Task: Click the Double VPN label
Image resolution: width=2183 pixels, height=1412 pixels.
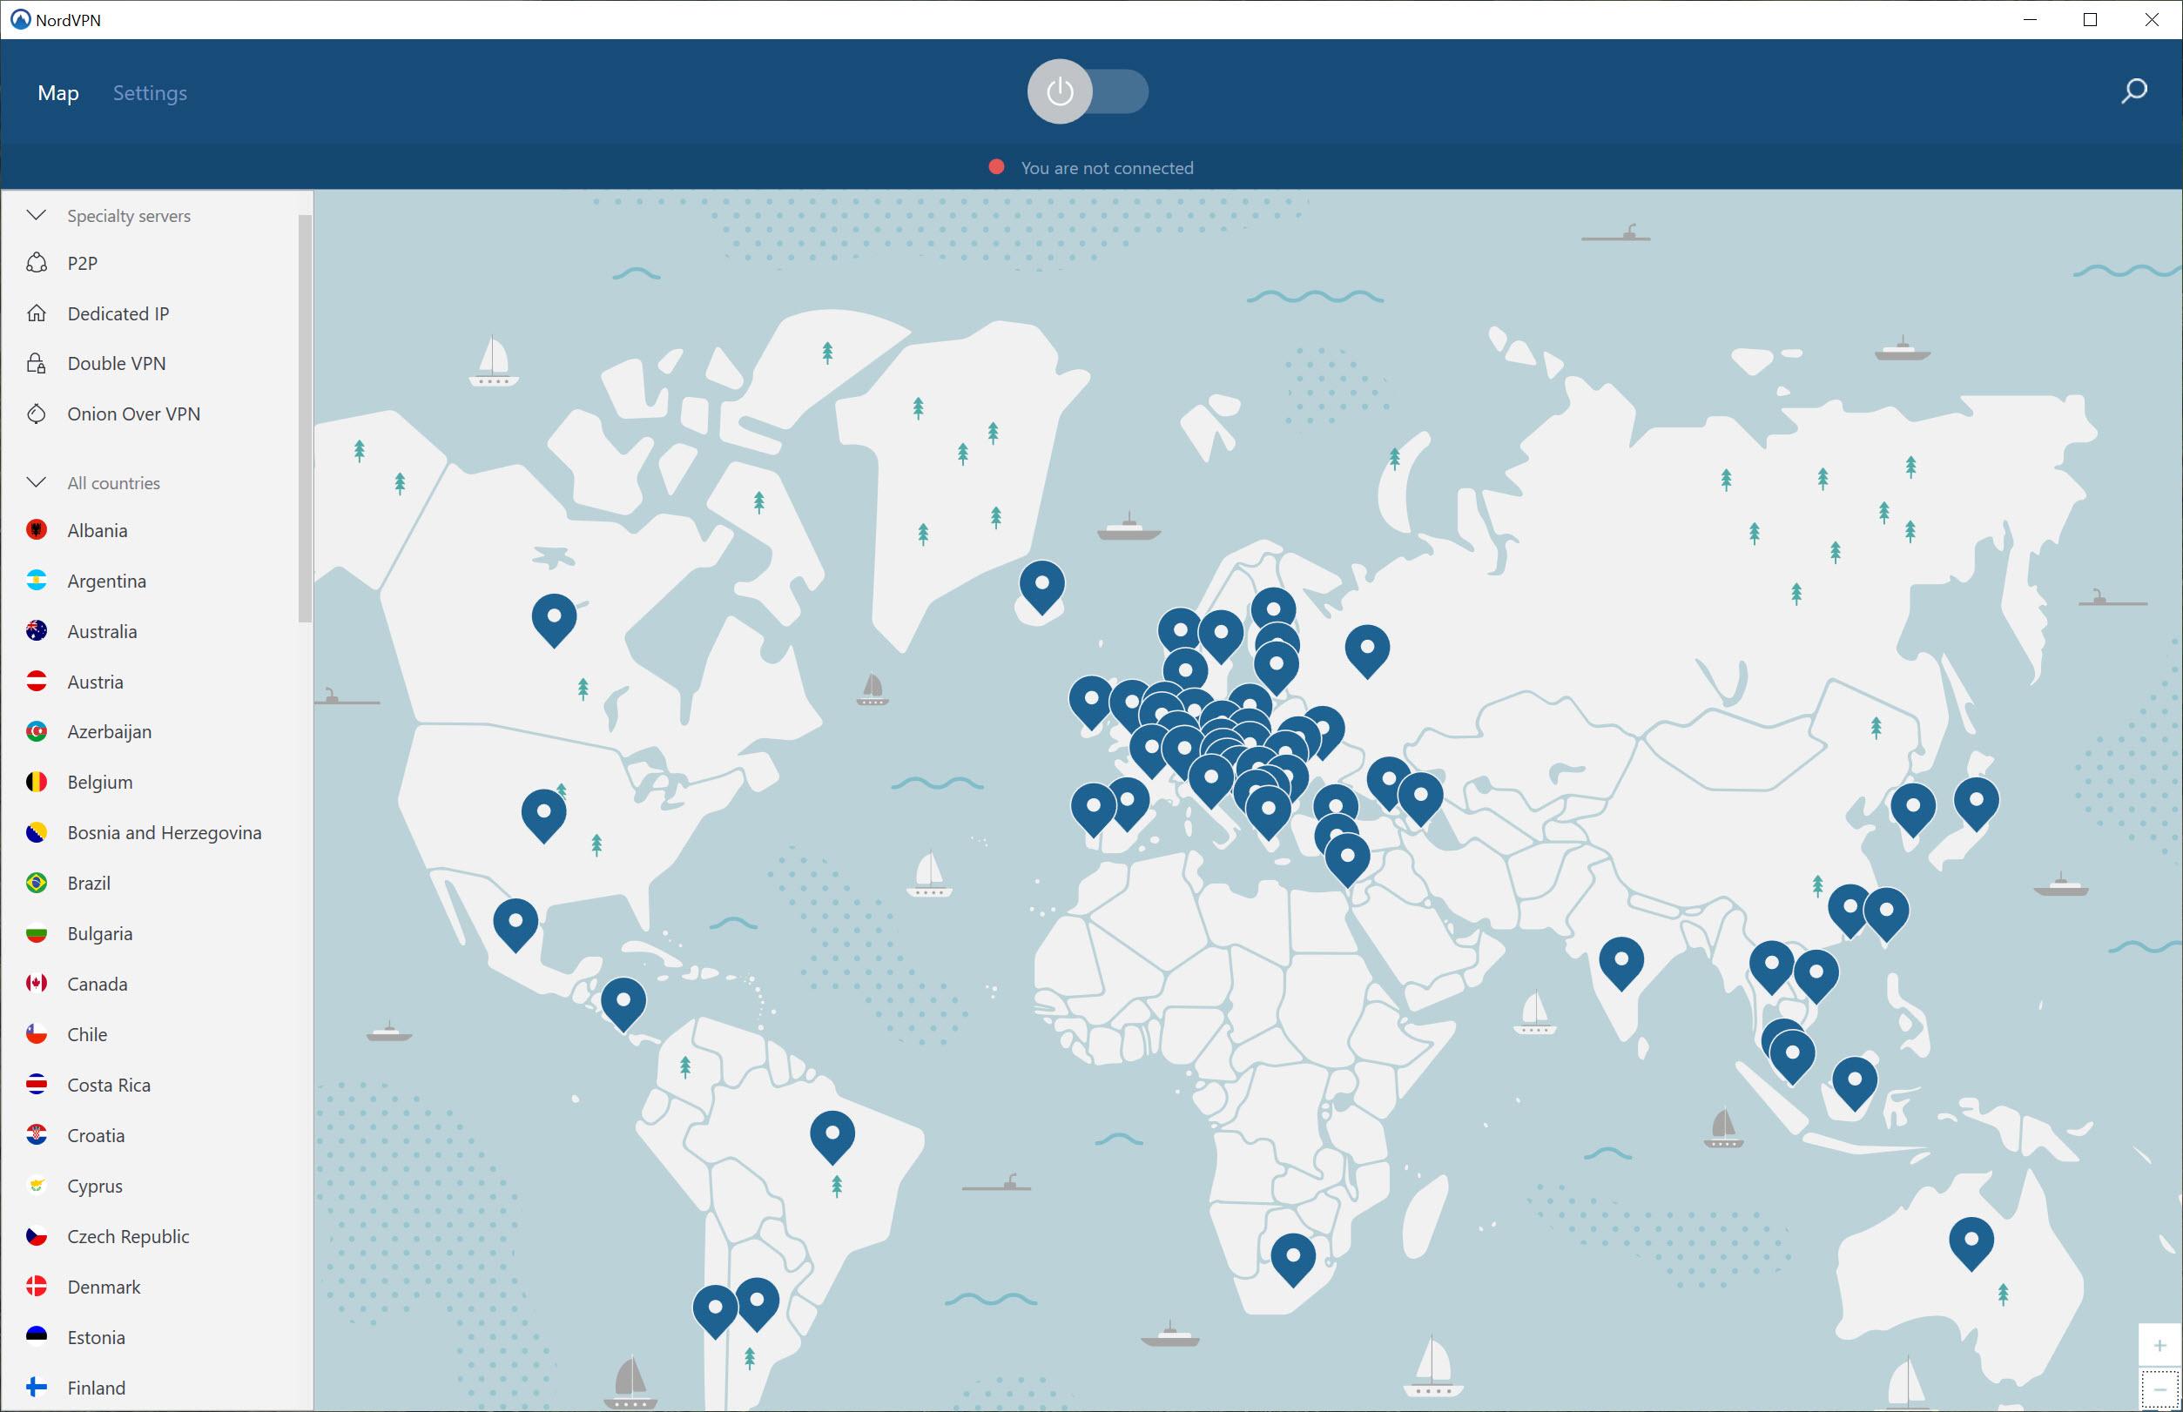Action: pos(117,363)
